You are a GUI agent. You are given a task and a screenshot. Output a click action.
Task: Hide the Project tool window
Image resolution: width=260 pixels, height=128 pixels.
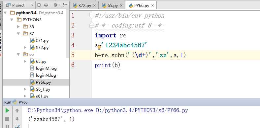click(x=65, y=5)
